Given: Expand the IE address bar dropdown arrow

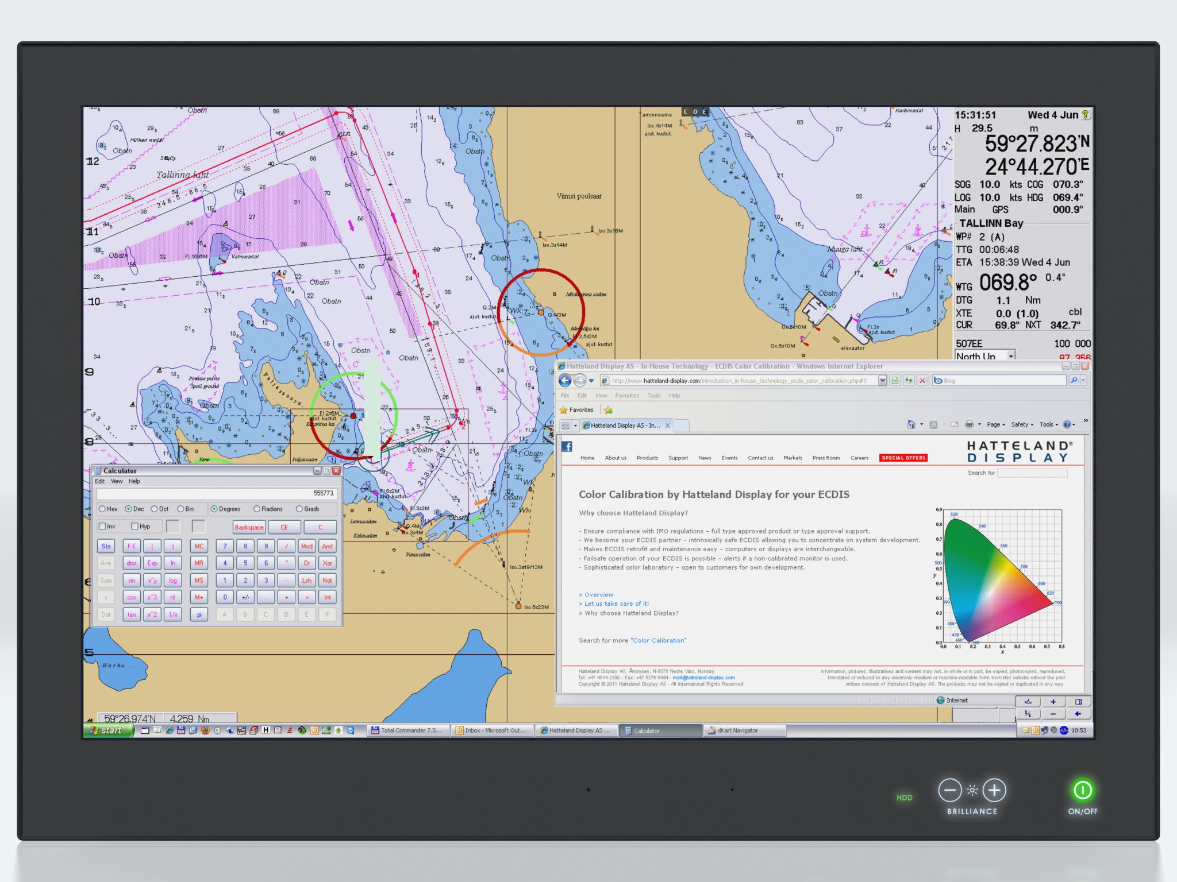Looking at the screenshot, I should (882, 380).
